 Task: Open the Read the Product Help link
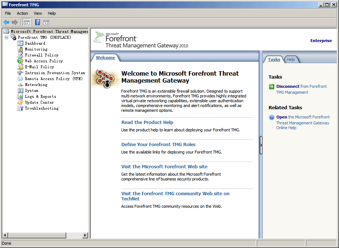[147, 122]
